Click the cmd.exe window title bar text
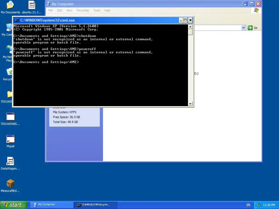This screenshot has width=279, height=209. point(47,20)
